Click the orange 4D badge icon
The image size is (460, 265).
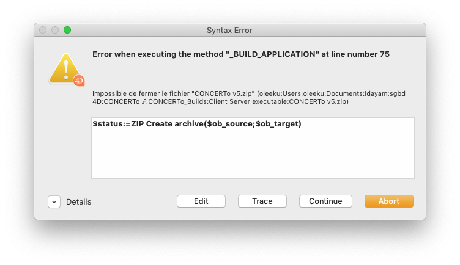[78, 81]
